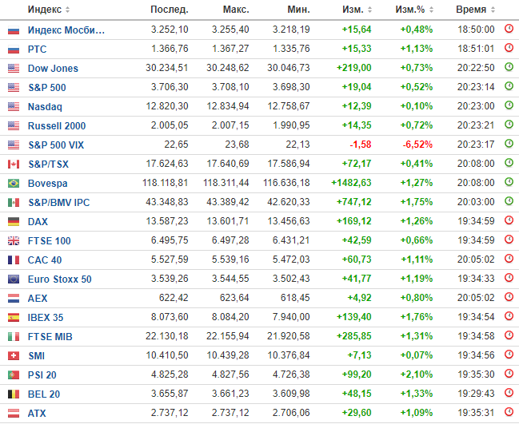Image resolution: width=519 pixels, height=424 pixels.
Task: Open the ATX index link
Action: (37, 414)
